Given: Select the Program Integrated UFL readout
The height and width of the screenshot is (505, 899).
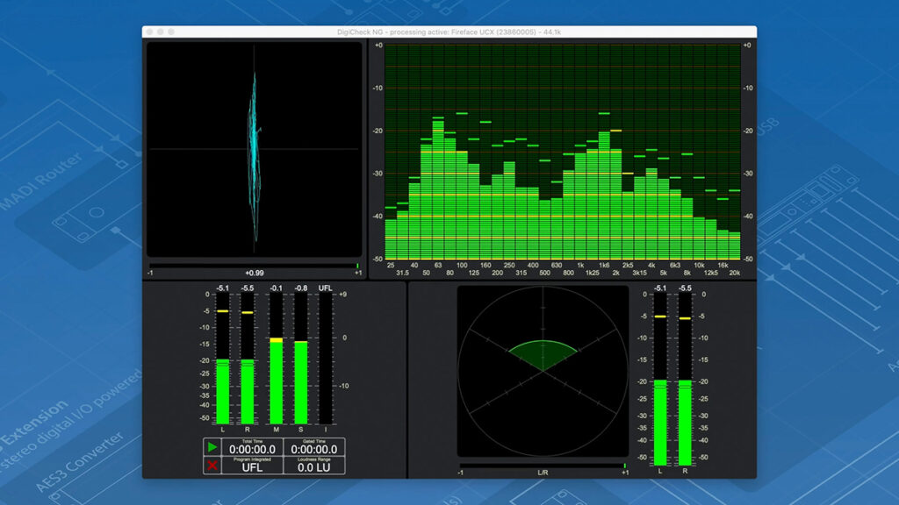Looking at the screenshot, I should coord(253,466).
